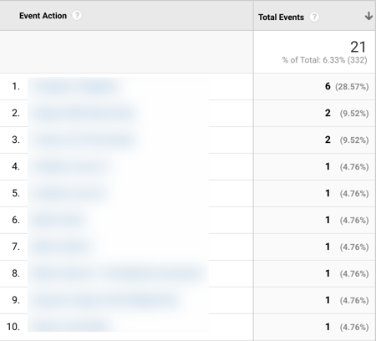Click row number 1 in the table
This screenshot has width=376, height=341.
(x=16, y=87)
